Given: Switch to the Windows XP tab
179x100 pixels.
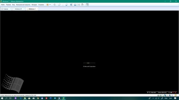Looking at the screenshot, I should click(x=18, y=9).
